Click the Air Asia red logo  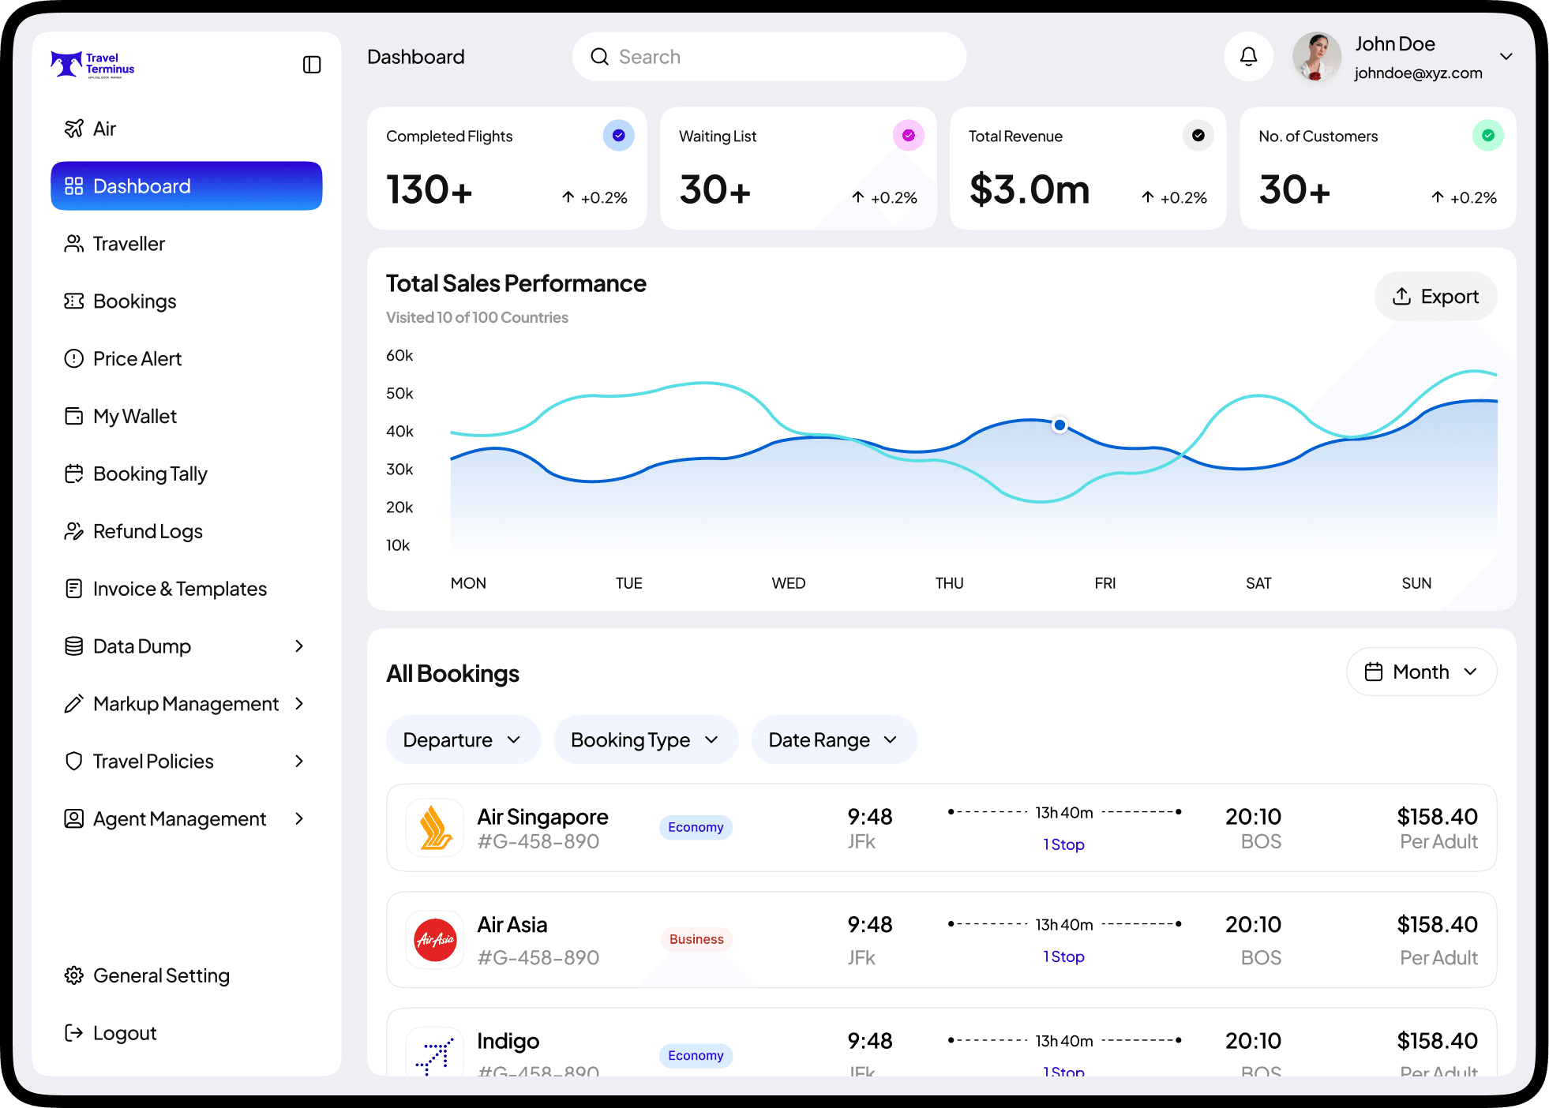(435, 939)
